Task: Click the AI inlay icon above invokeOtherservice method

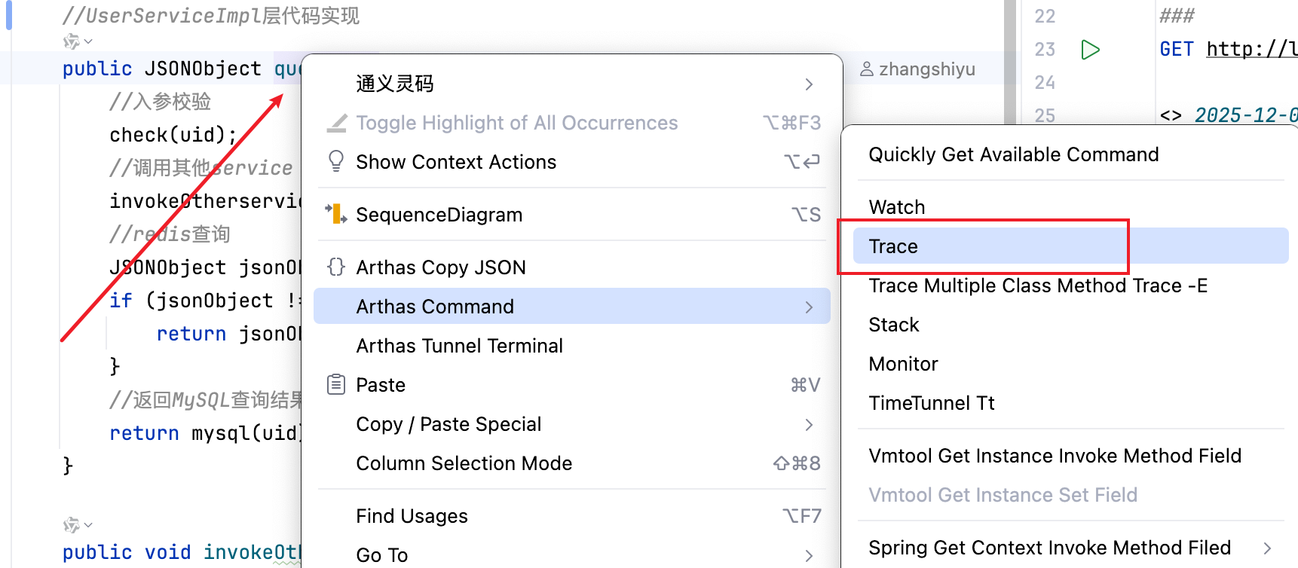Action: [x=72, y=524]
